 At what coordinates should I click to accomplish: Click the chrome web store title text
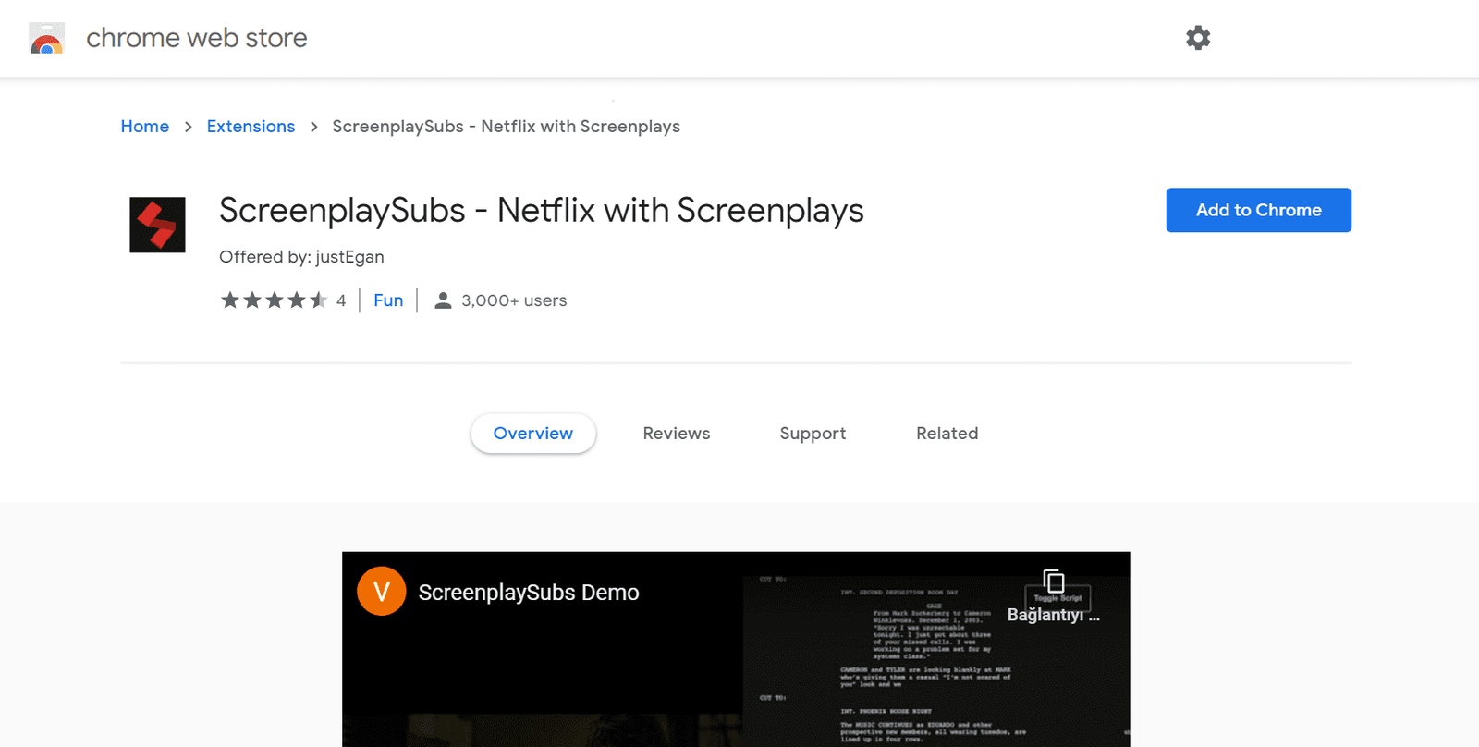[x=197, y=38]
